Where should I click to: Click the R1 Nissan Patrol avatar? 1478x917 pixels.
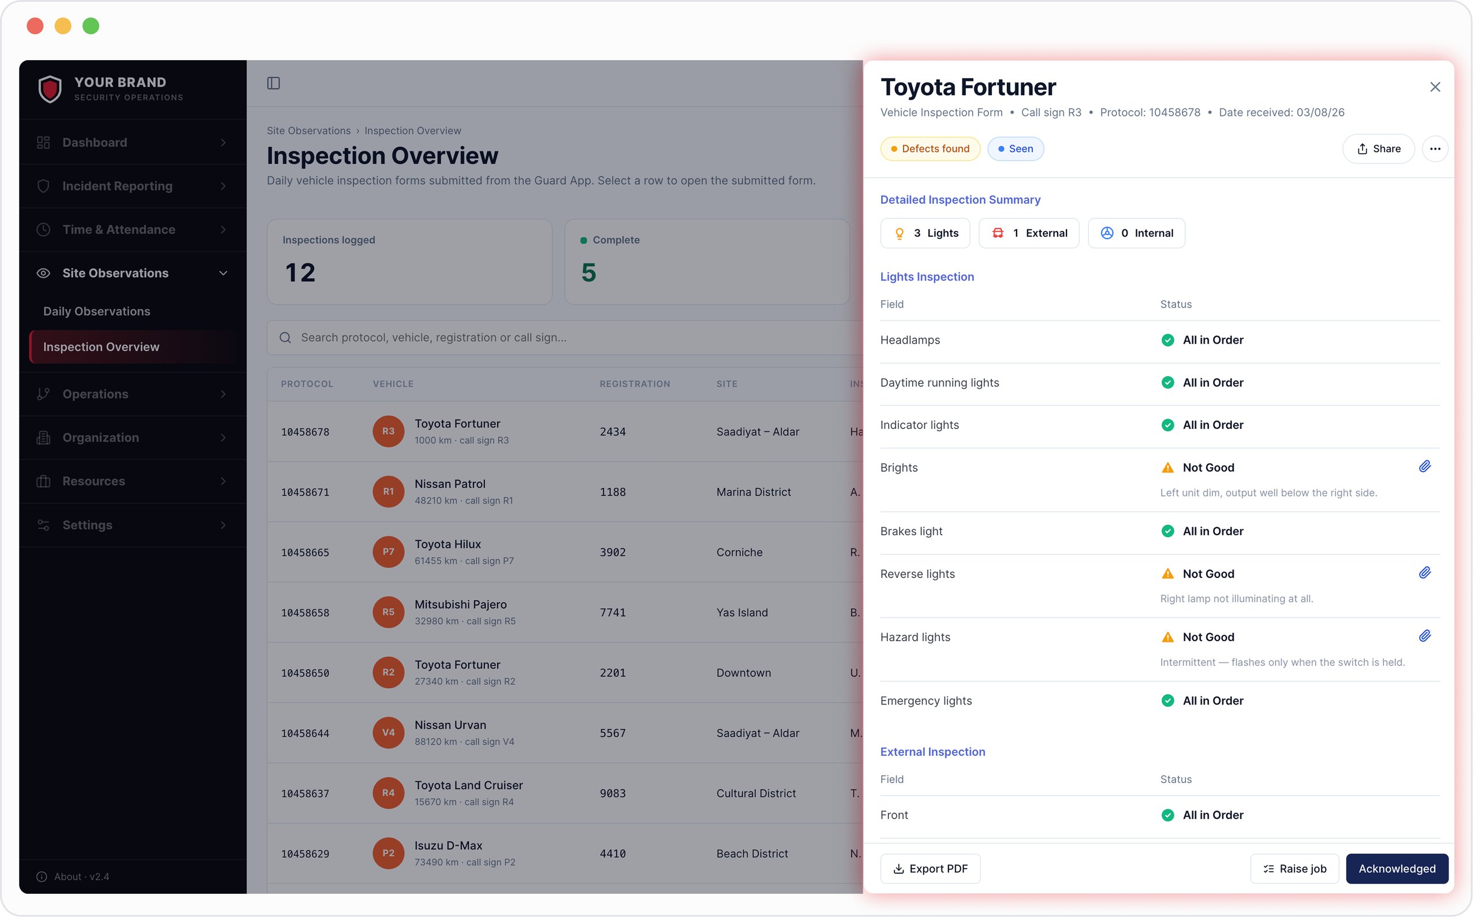[x=388, y=491]
